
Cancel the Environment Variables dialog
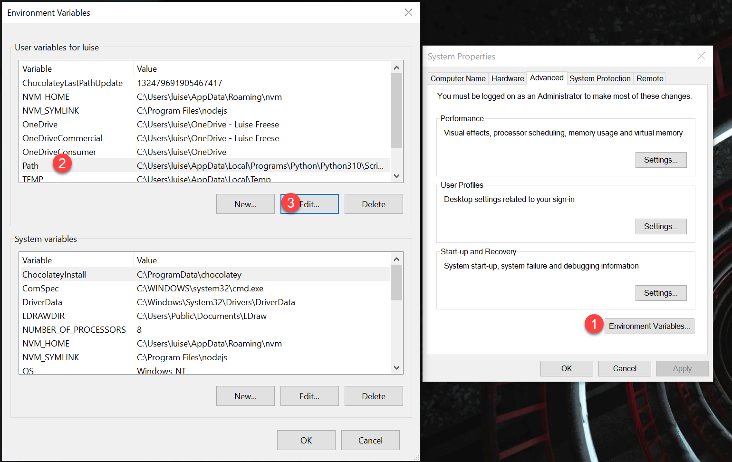370,440
